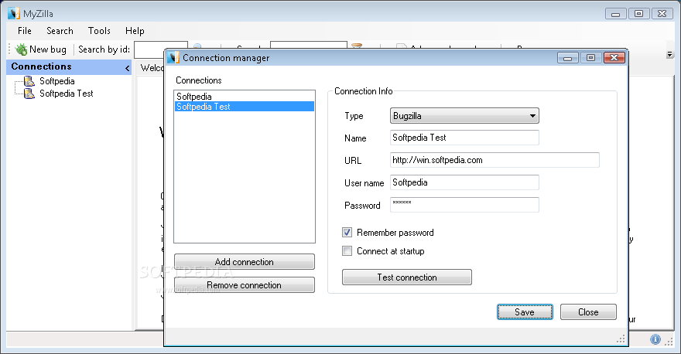Uncheck the Remember password checkbox
Viewport: 681px width, 354px height.
[347, 233]
